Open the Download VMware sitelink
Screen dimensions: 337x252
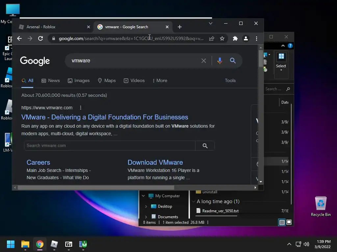coord(155,162)
